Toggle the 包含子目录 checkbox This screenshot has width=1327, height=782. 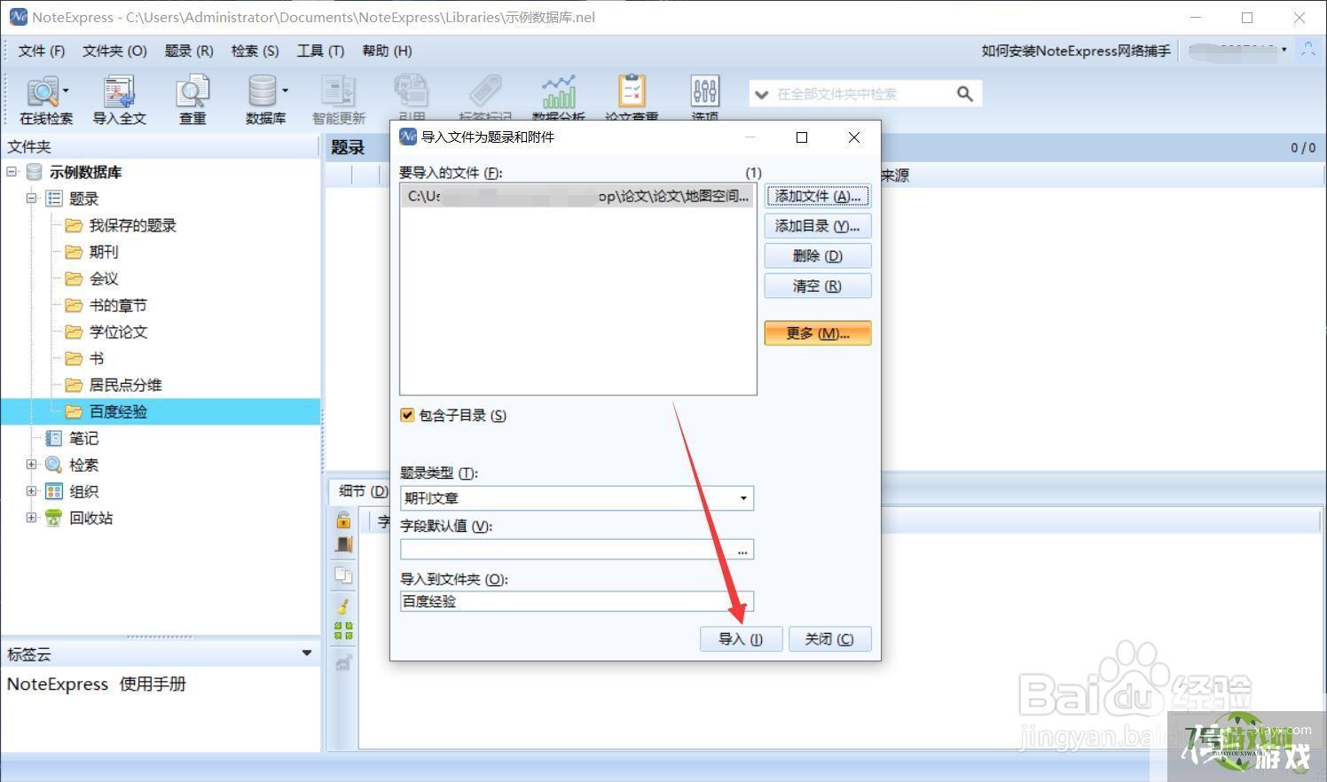coord(407,415)
